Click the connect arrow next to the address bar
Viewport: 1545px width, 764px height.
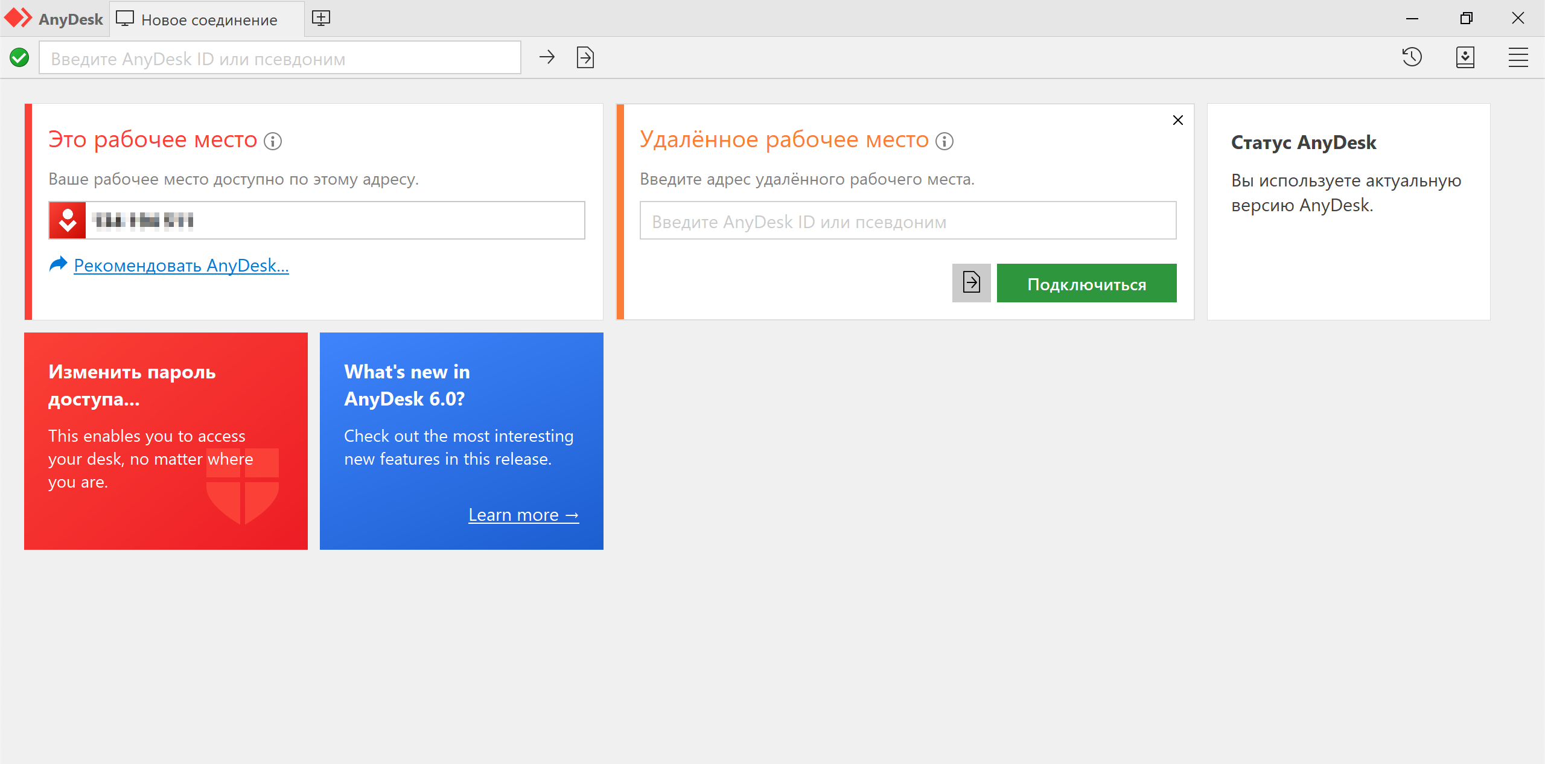point(547,57)
